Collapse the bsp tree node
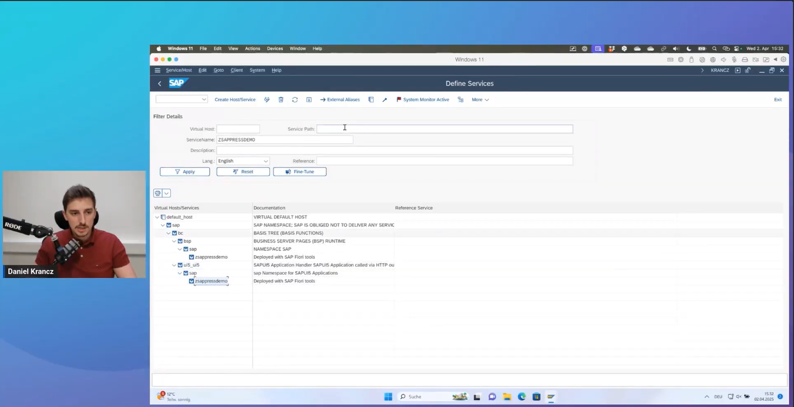Screen dimensions: 794x407 coord(174,241)
